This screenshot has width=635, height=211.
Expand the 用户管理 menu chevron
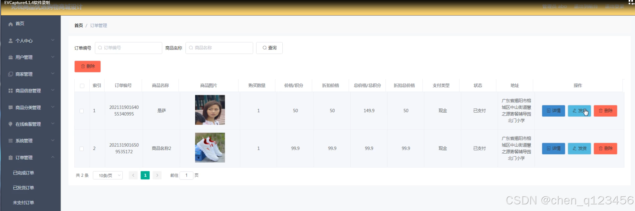pyautogui.click(x=53, y=57)
